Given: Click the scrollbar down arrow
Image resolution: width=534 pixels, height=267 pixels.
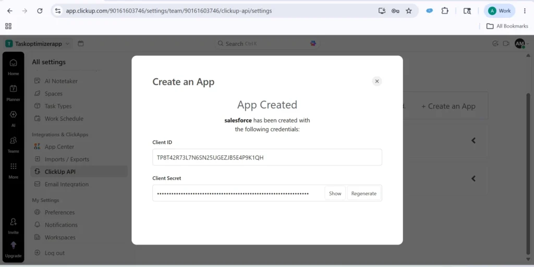Looking at the screenshot, I should pos(528,260).
